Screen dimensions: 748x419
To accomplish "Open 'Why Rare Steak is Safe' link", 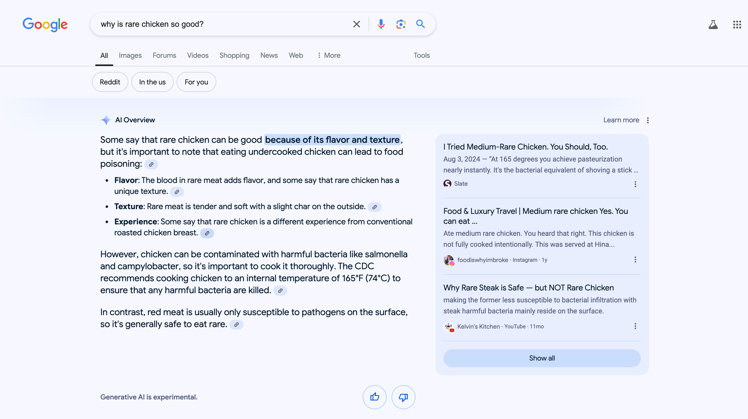I will click(528, 288).
